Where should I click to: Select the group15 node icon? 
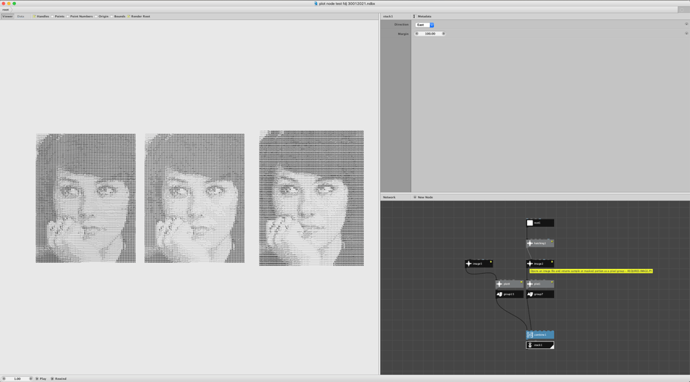coord(500,294)
